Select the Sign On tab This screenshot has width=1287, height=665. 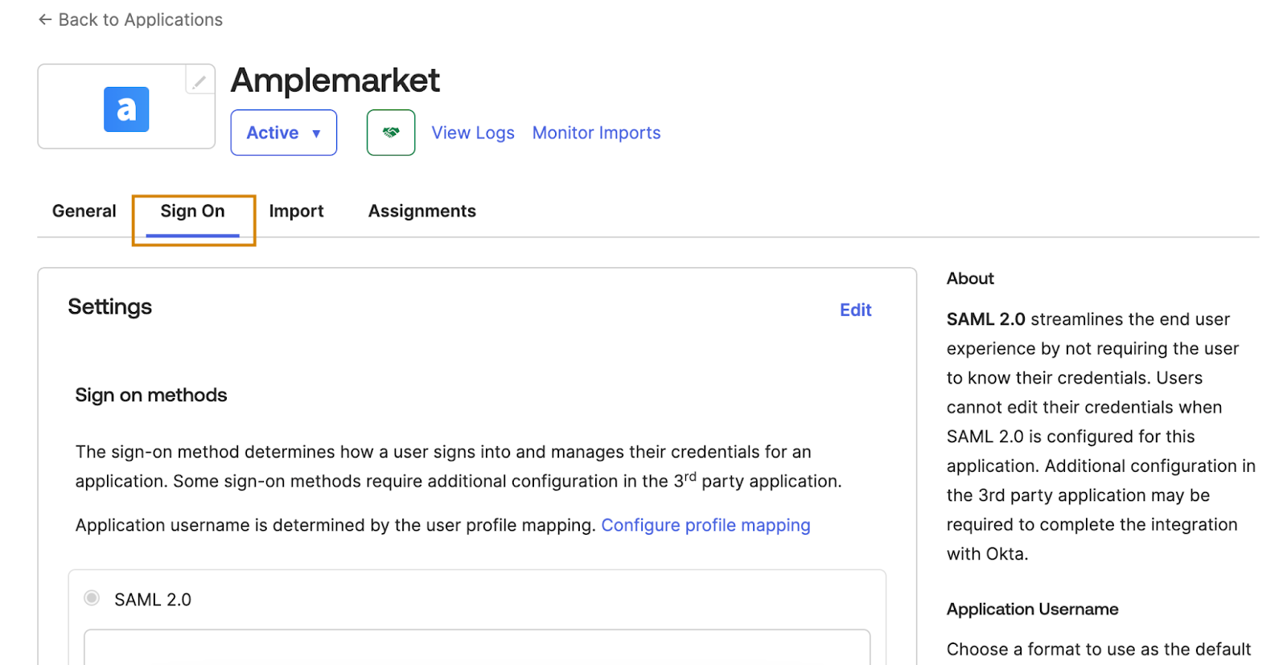[x=192, y=211]
